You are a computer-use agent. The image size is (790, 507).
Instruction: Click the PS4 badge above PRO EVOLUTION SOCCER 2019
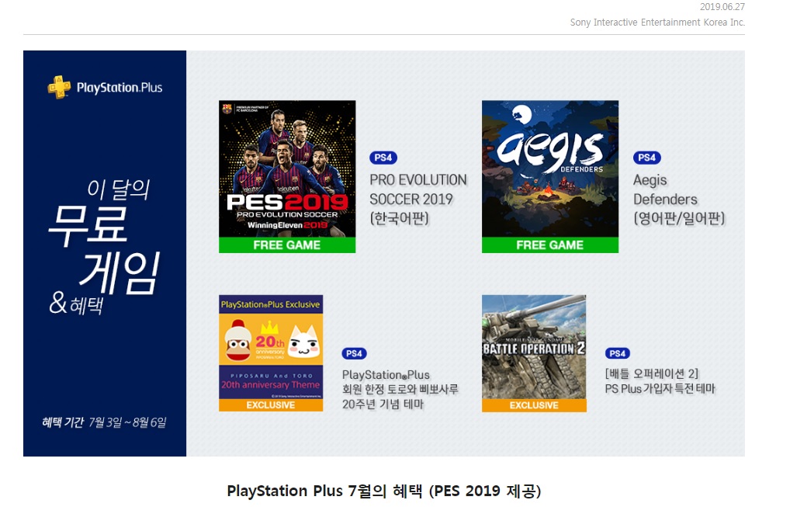pyautogui.click(x=383, y=158)
